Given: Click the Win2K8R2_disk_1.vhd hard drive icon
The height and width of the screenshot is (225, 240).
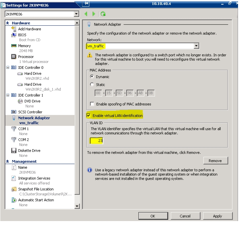Looking at the screenshot, I should click(x=20, y=85).
